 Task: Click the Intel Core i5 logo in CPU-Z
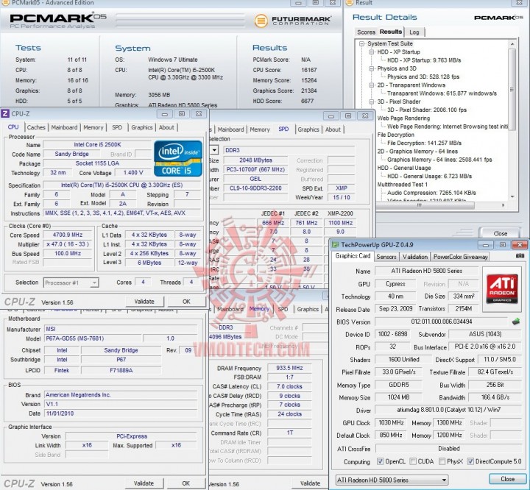[x=178, y=158]
